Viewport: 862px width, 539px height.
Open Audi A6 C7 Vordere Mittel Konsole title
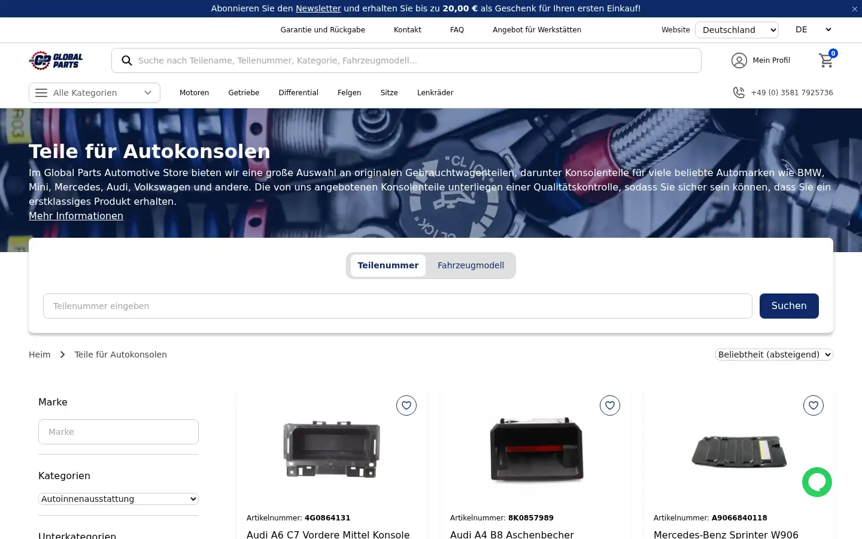click(328, 534)
